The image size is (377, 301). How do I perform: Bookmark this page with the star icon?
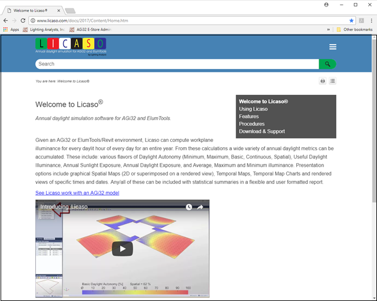click(352, 21)
